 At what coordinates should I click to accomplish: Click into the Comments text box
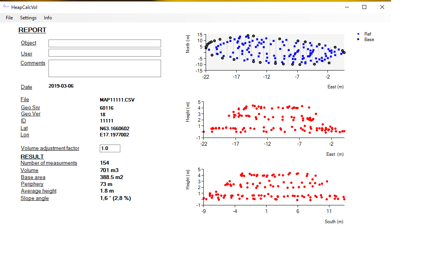click(x=105, y=68)
